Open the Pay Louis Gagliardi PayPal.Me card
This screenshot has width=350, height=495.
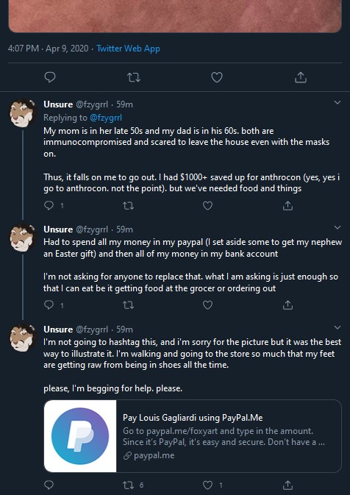click(x=193, y=436)
